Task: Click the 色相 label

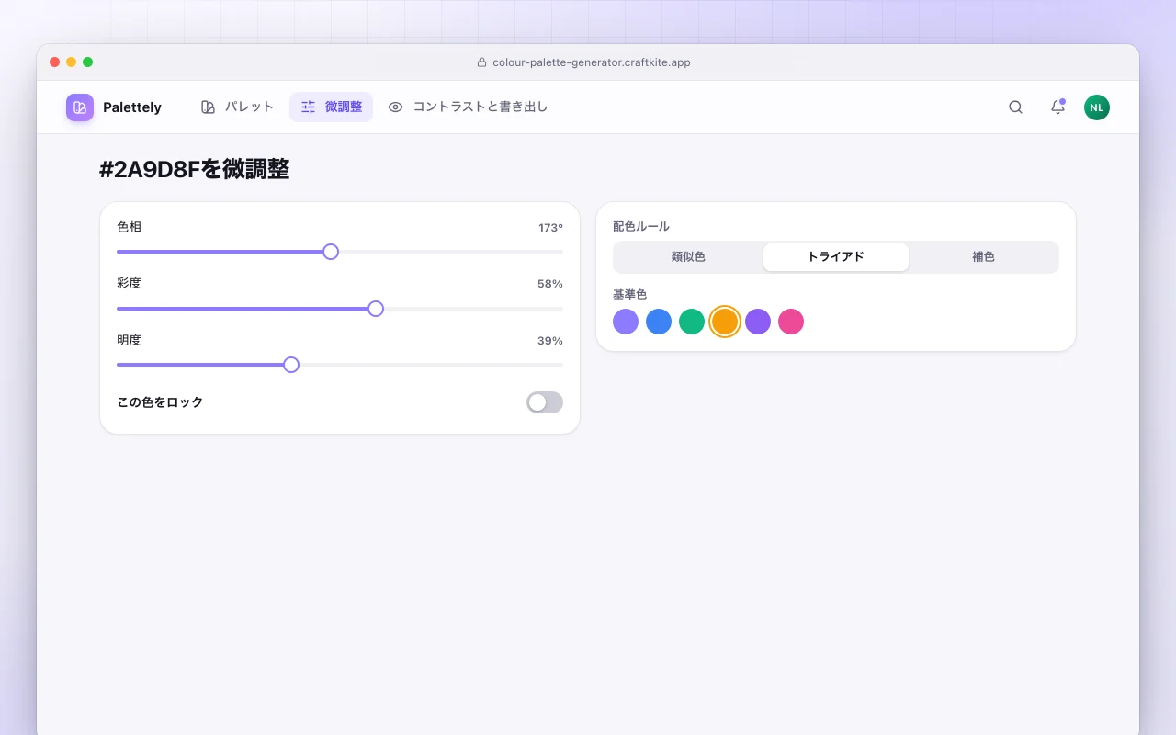Action: [x=130, y=227]
